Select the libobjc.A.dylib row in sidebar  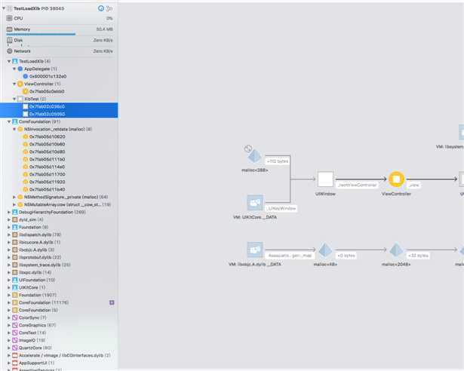click(x=59, y=250)
